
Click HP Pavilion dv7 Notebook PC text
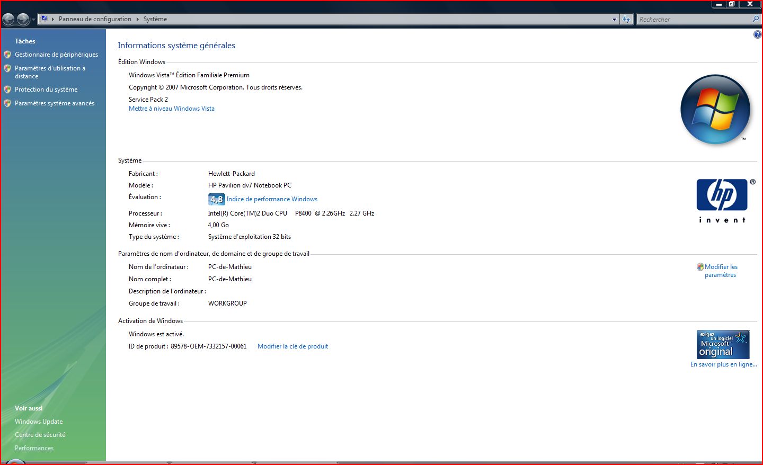[250, 185]
